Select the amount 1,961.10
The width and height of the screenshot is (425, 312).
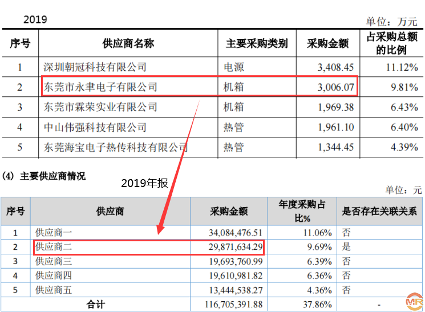pos(335,127)
